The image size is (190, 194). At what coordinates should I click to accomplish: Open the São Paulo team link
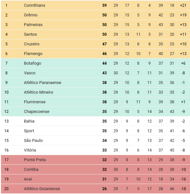(33, 140)
